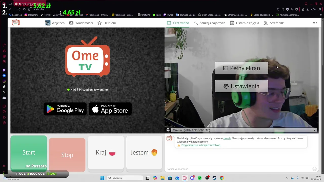Open sidebar settings gear icon
Image resolution: width=324 pixels, height=182 pixels.
4,123
